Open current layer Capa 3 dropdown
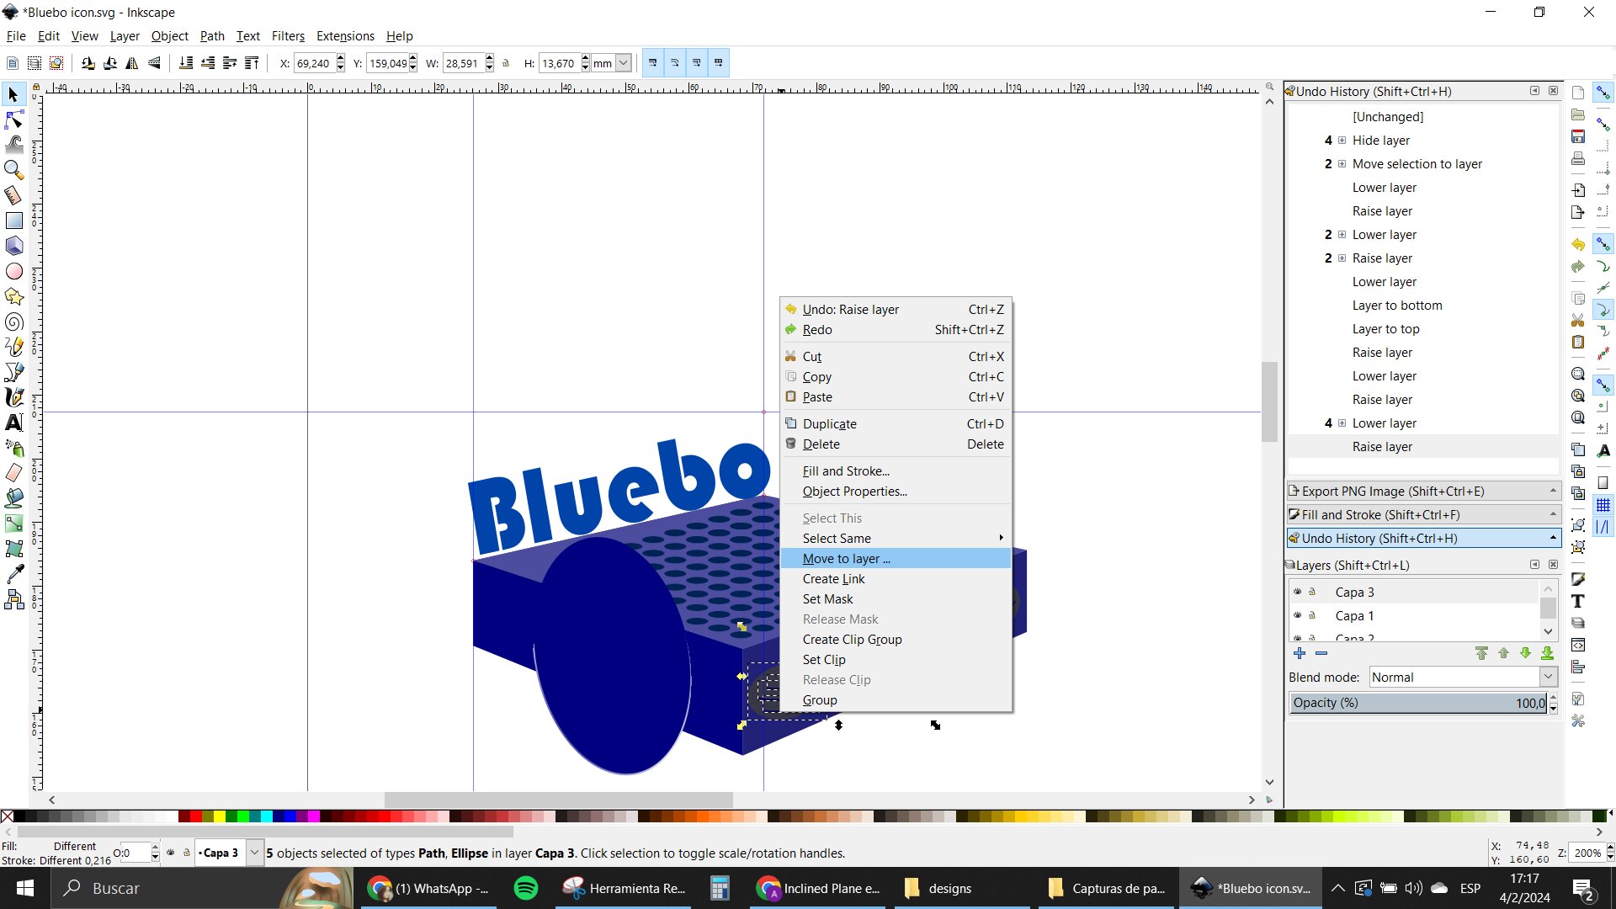 pyautogui.click(x=253, y=853)
